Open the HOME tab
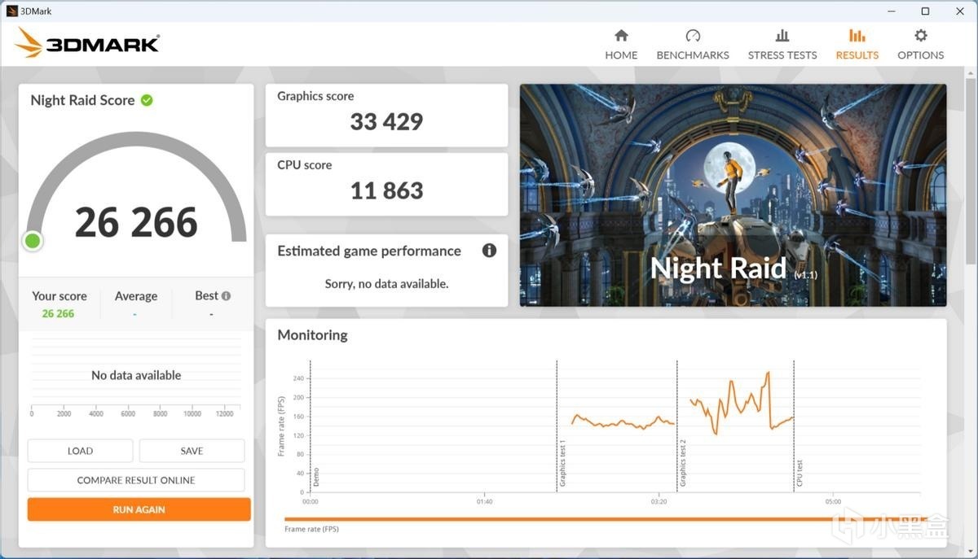 click(621, 44)
